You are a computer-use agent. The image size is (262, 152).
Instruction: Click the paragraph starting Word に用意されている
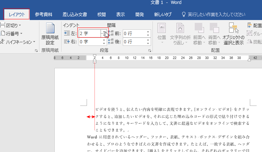tap(168, 144)
